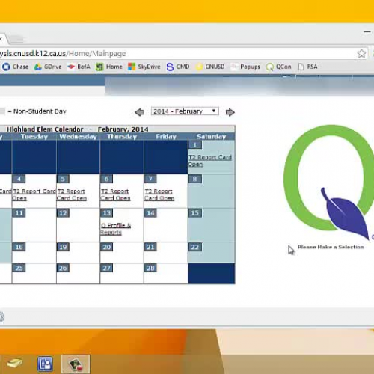The image size is (374, 374).
Task: Open the new tab button
Action: [x=16, y=39]
